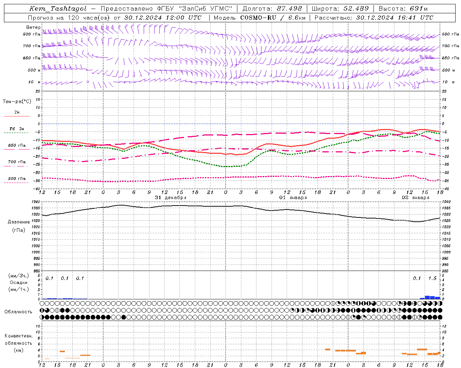Click the Td 2м dew point legend entry
461x368 pixels.
pos(17,129)
